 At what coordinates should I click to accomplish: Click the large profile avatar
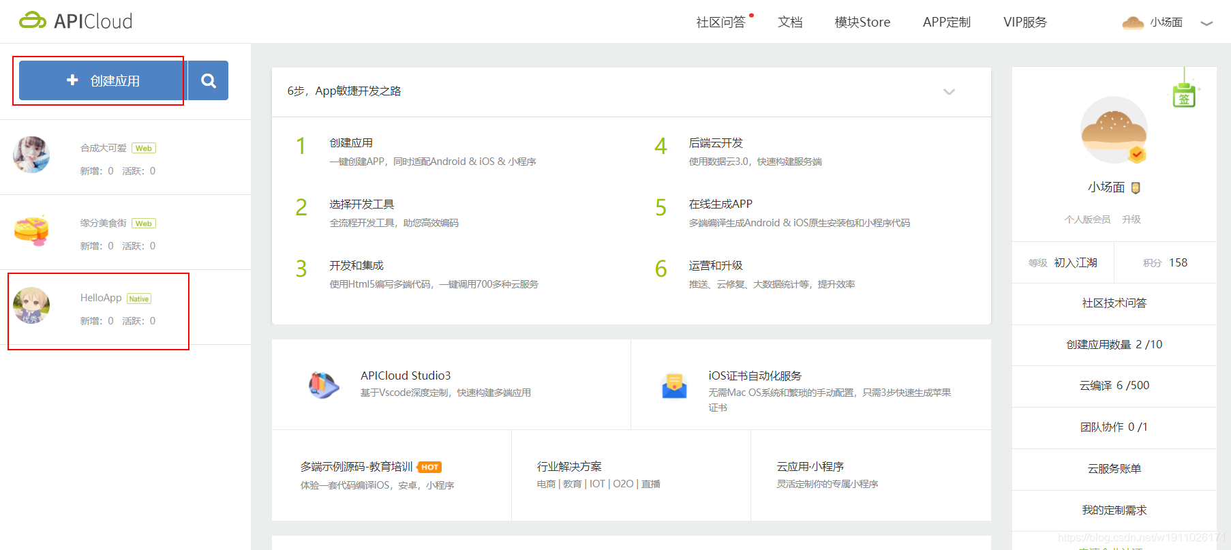click(1114, 129)
